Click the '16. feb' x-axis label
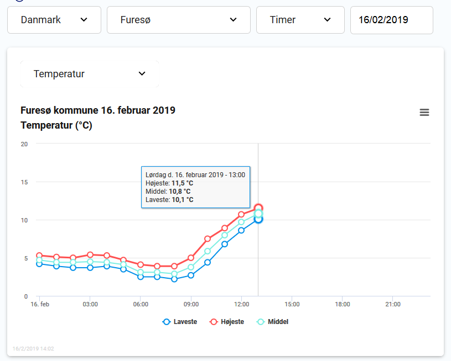 40,304
